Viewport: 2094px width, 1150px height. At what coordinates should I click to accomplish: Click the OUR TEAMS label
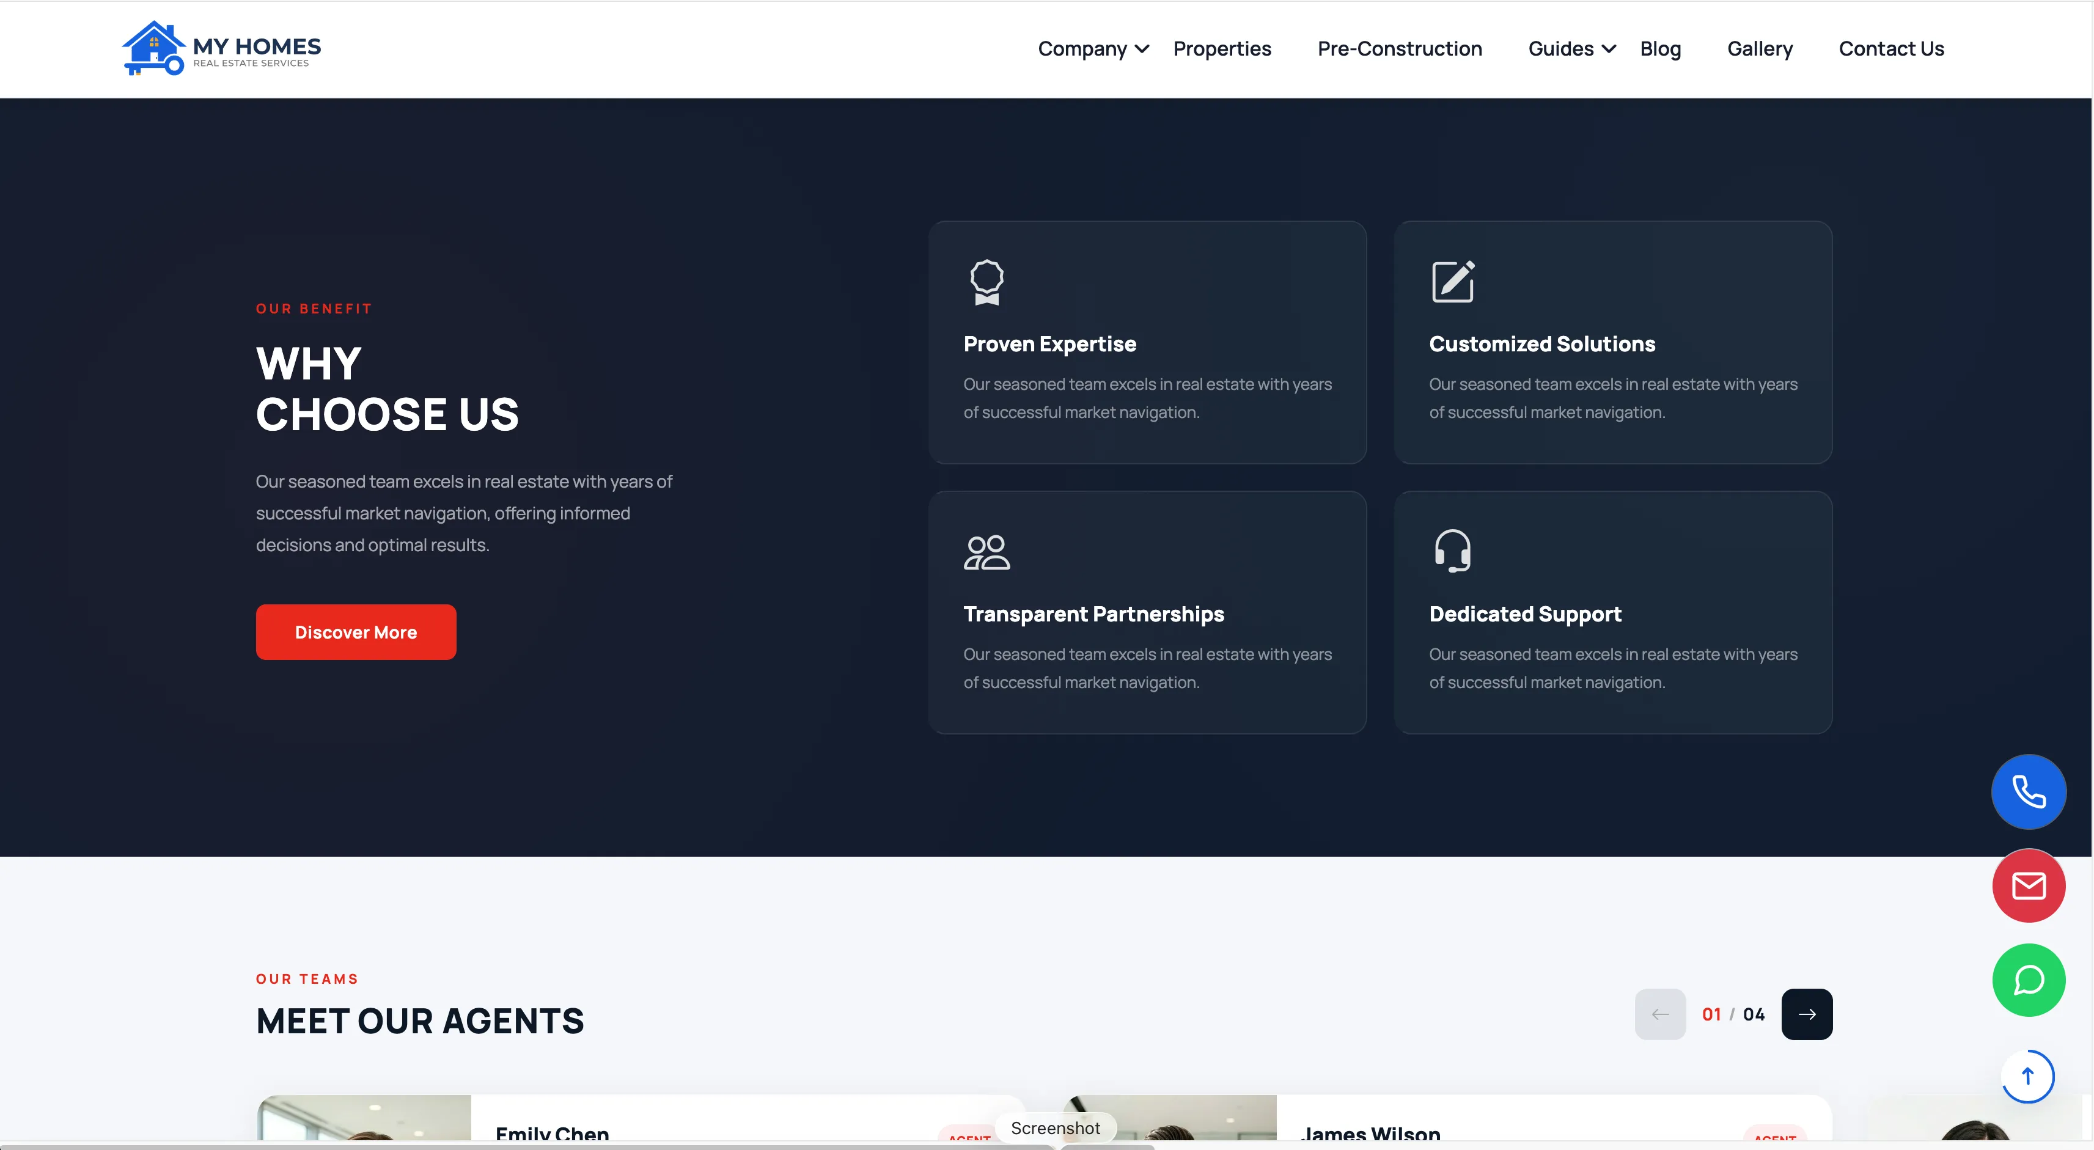click(x=307, y=980)
